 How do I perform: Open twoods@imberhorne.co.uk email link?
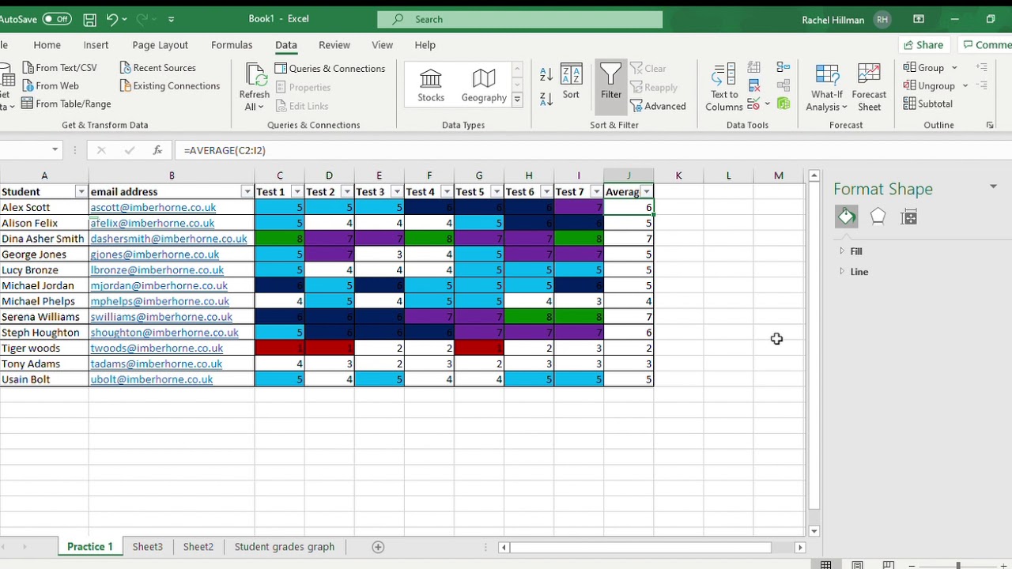[x=157, y=348]
